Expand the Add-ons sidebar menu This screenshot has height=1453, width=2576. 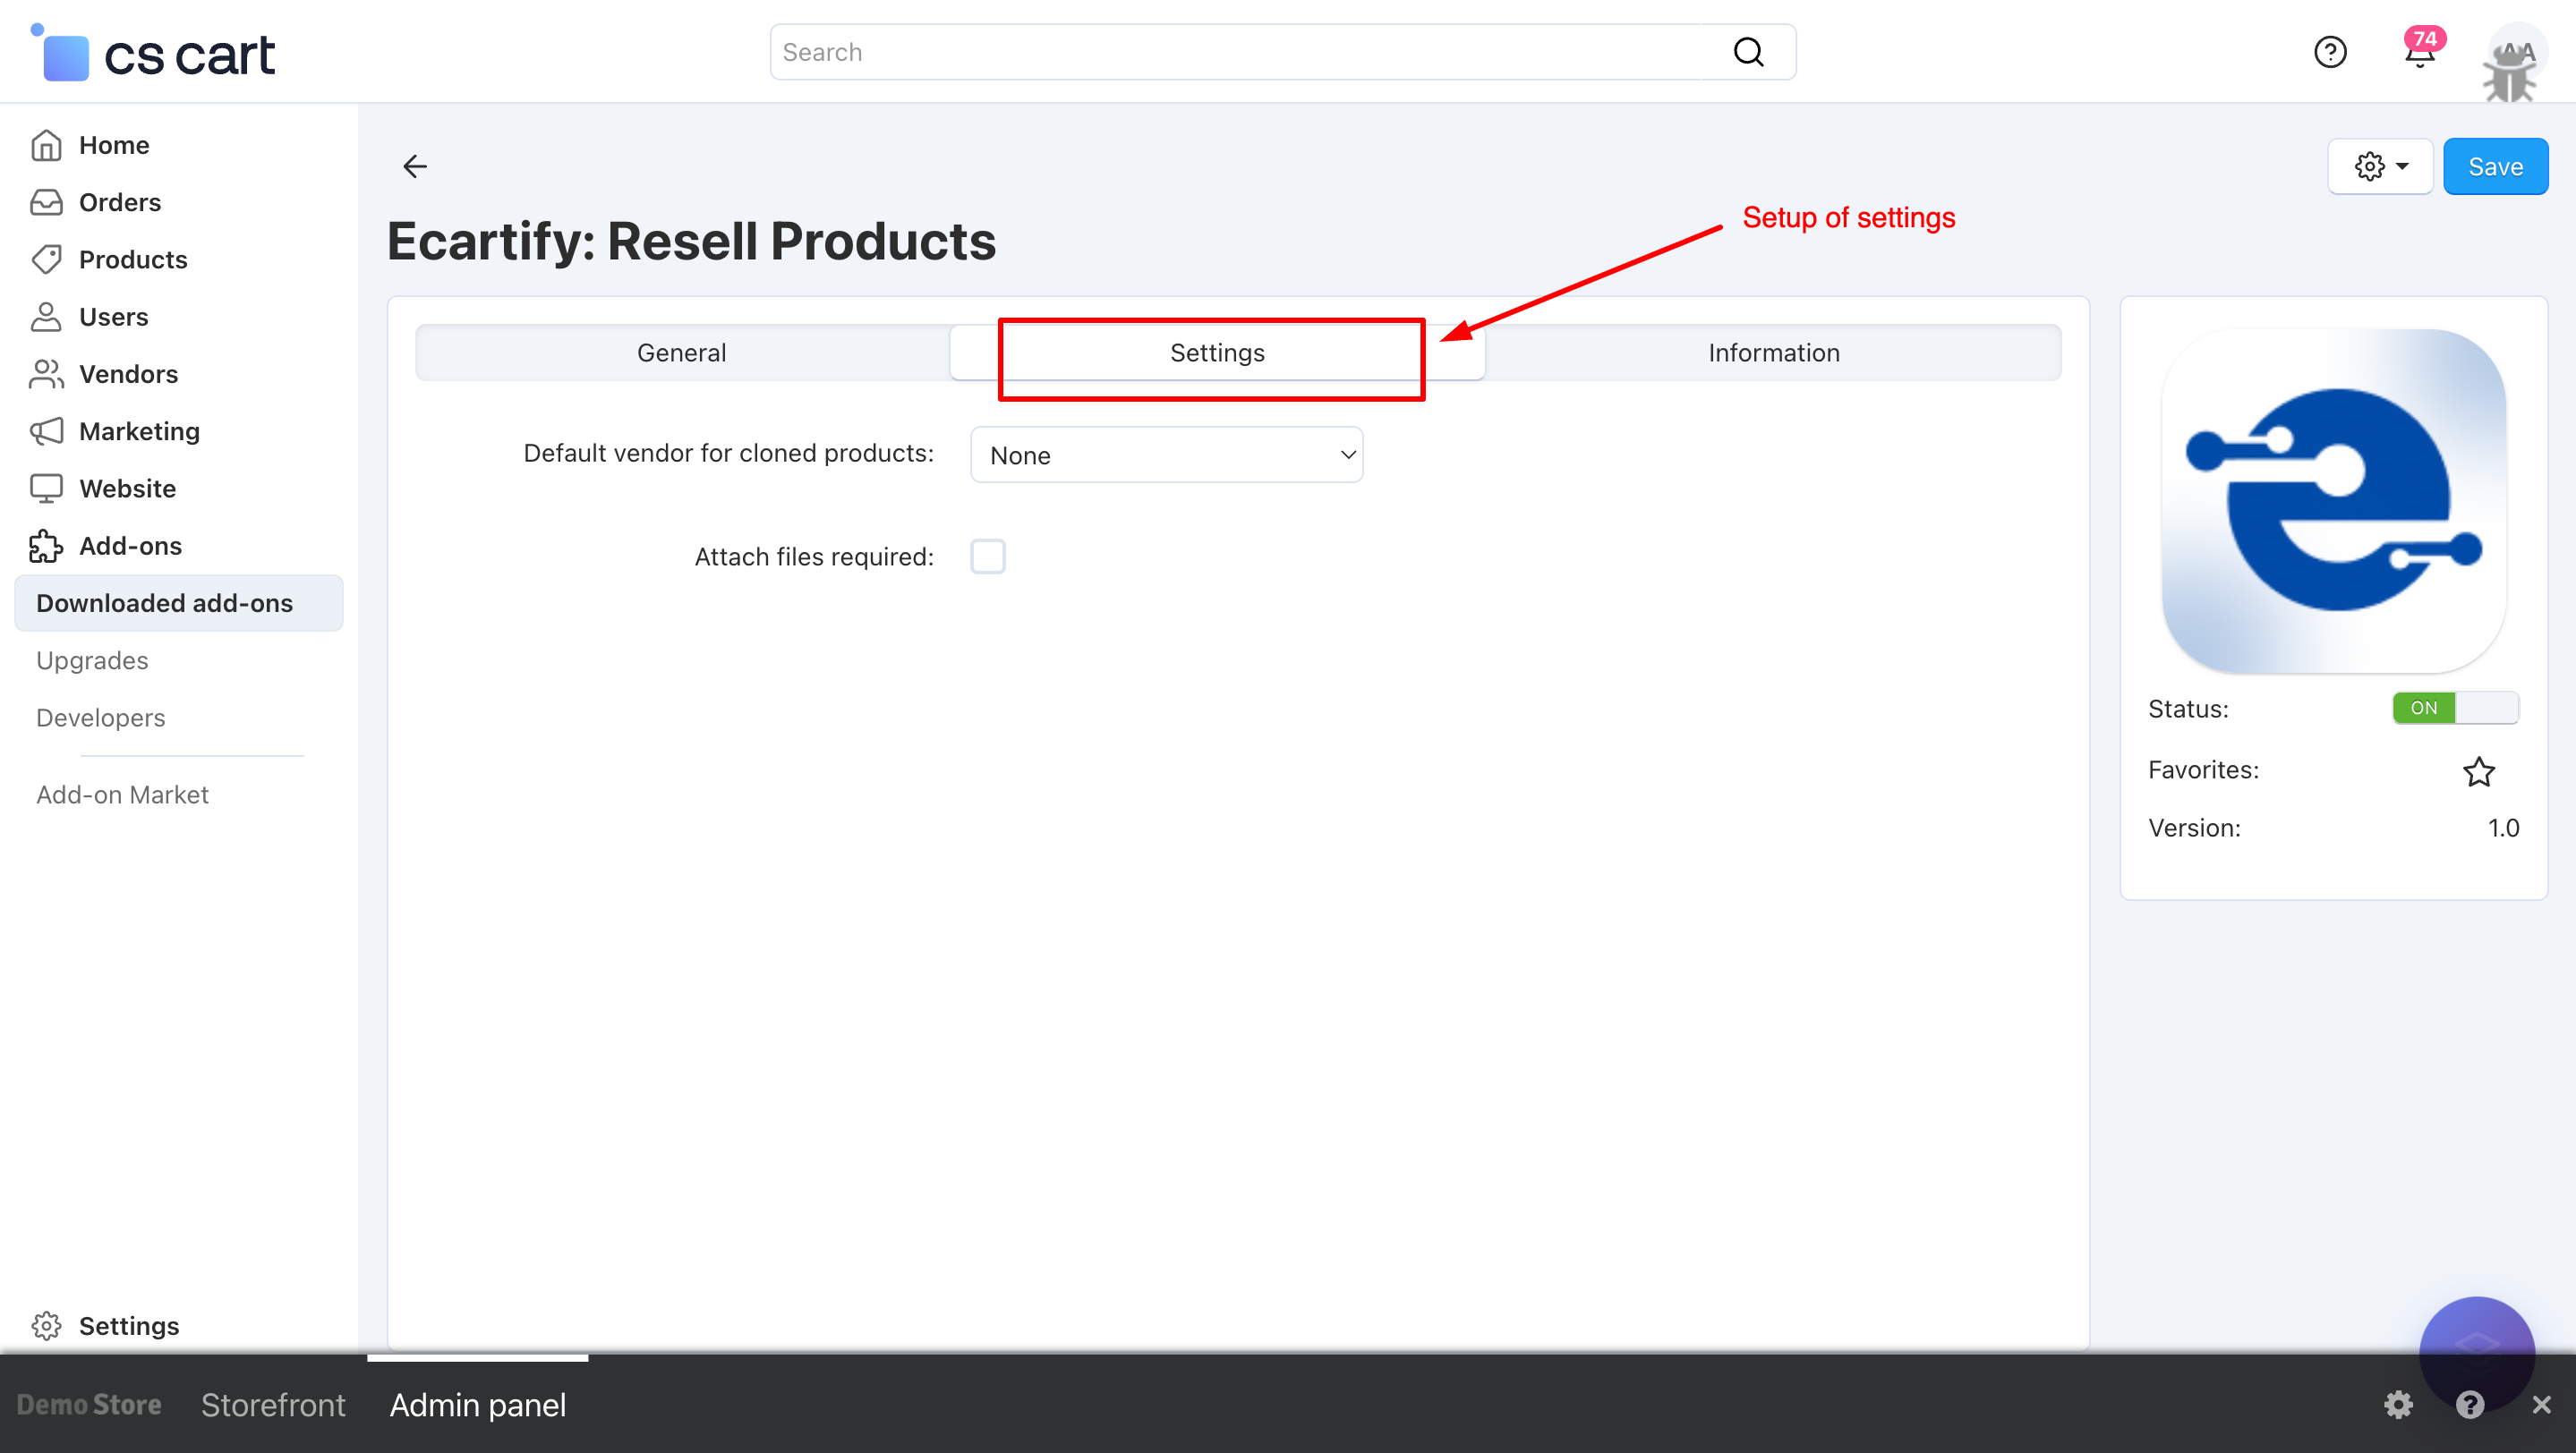coord(130,546)
